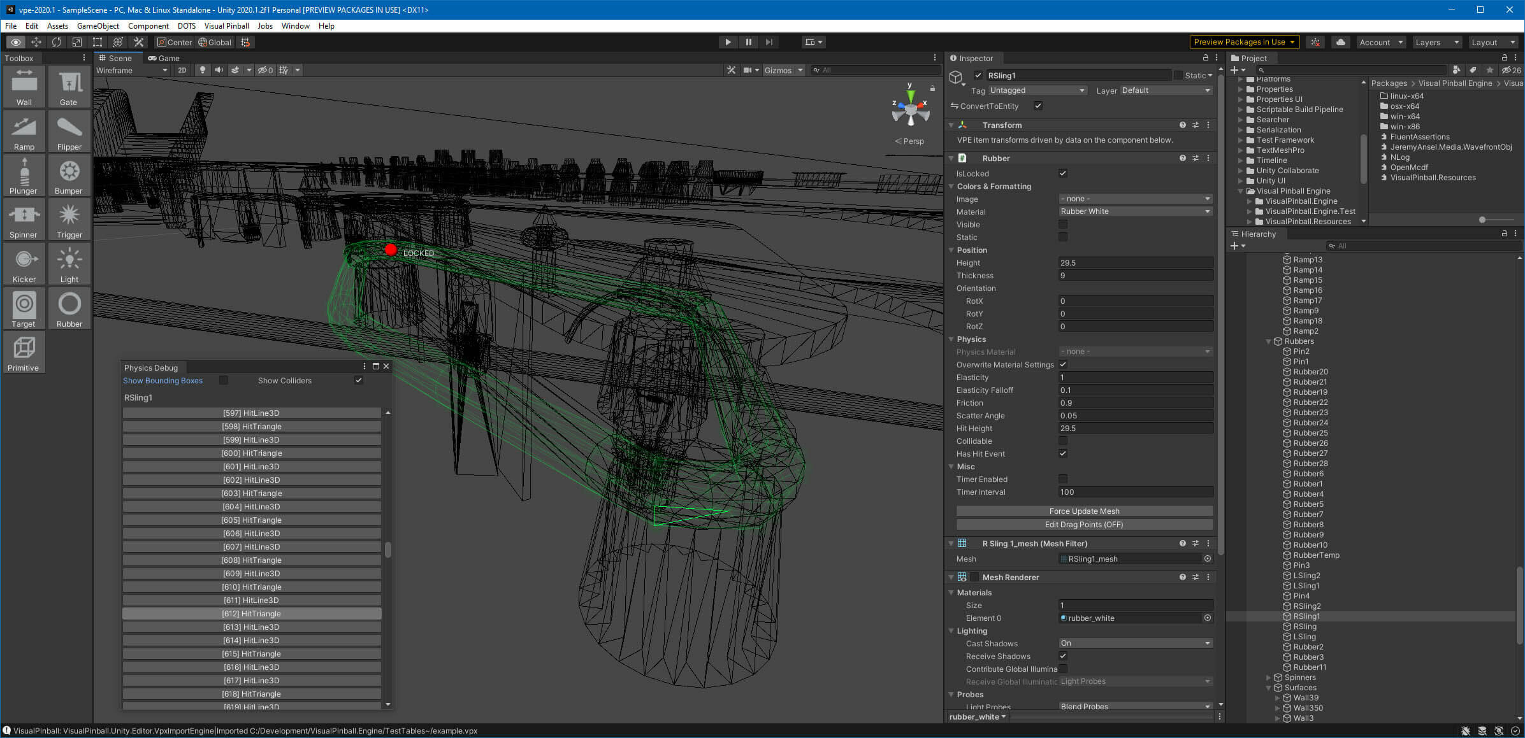Click the Elasticity input field
The image size is (1525, 738).
tap(1136, 377)
